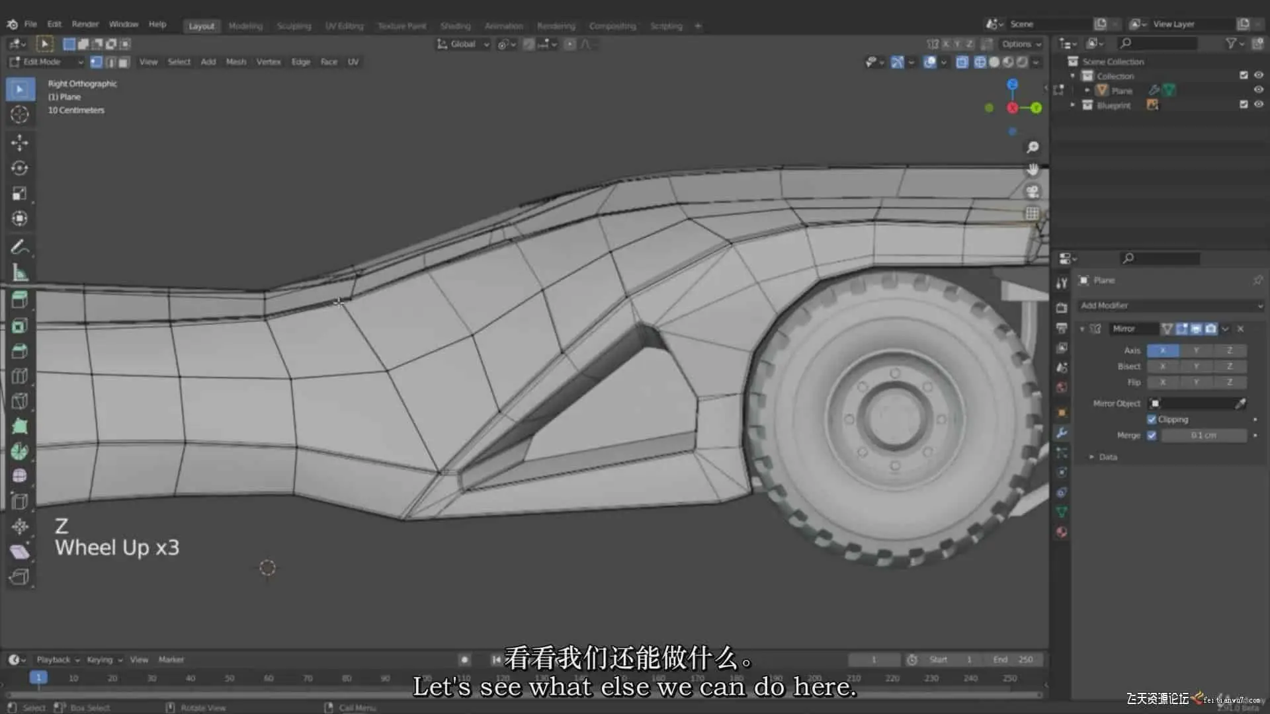Screen dimensions: 1270x714
Task: Switch to the Sculpting workspace tab
Action: click(294, 26)
